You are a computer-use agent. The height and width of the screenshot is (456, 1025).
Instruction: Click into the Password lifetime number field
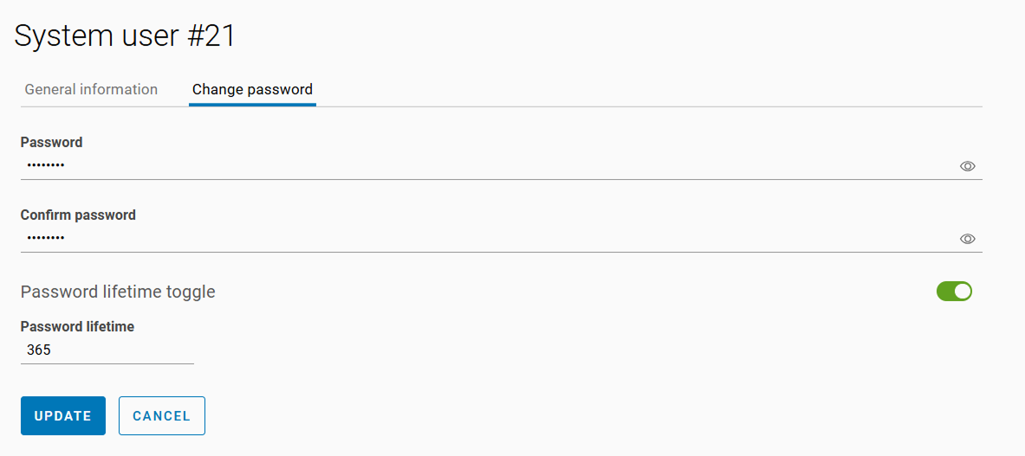pos(107,350)
